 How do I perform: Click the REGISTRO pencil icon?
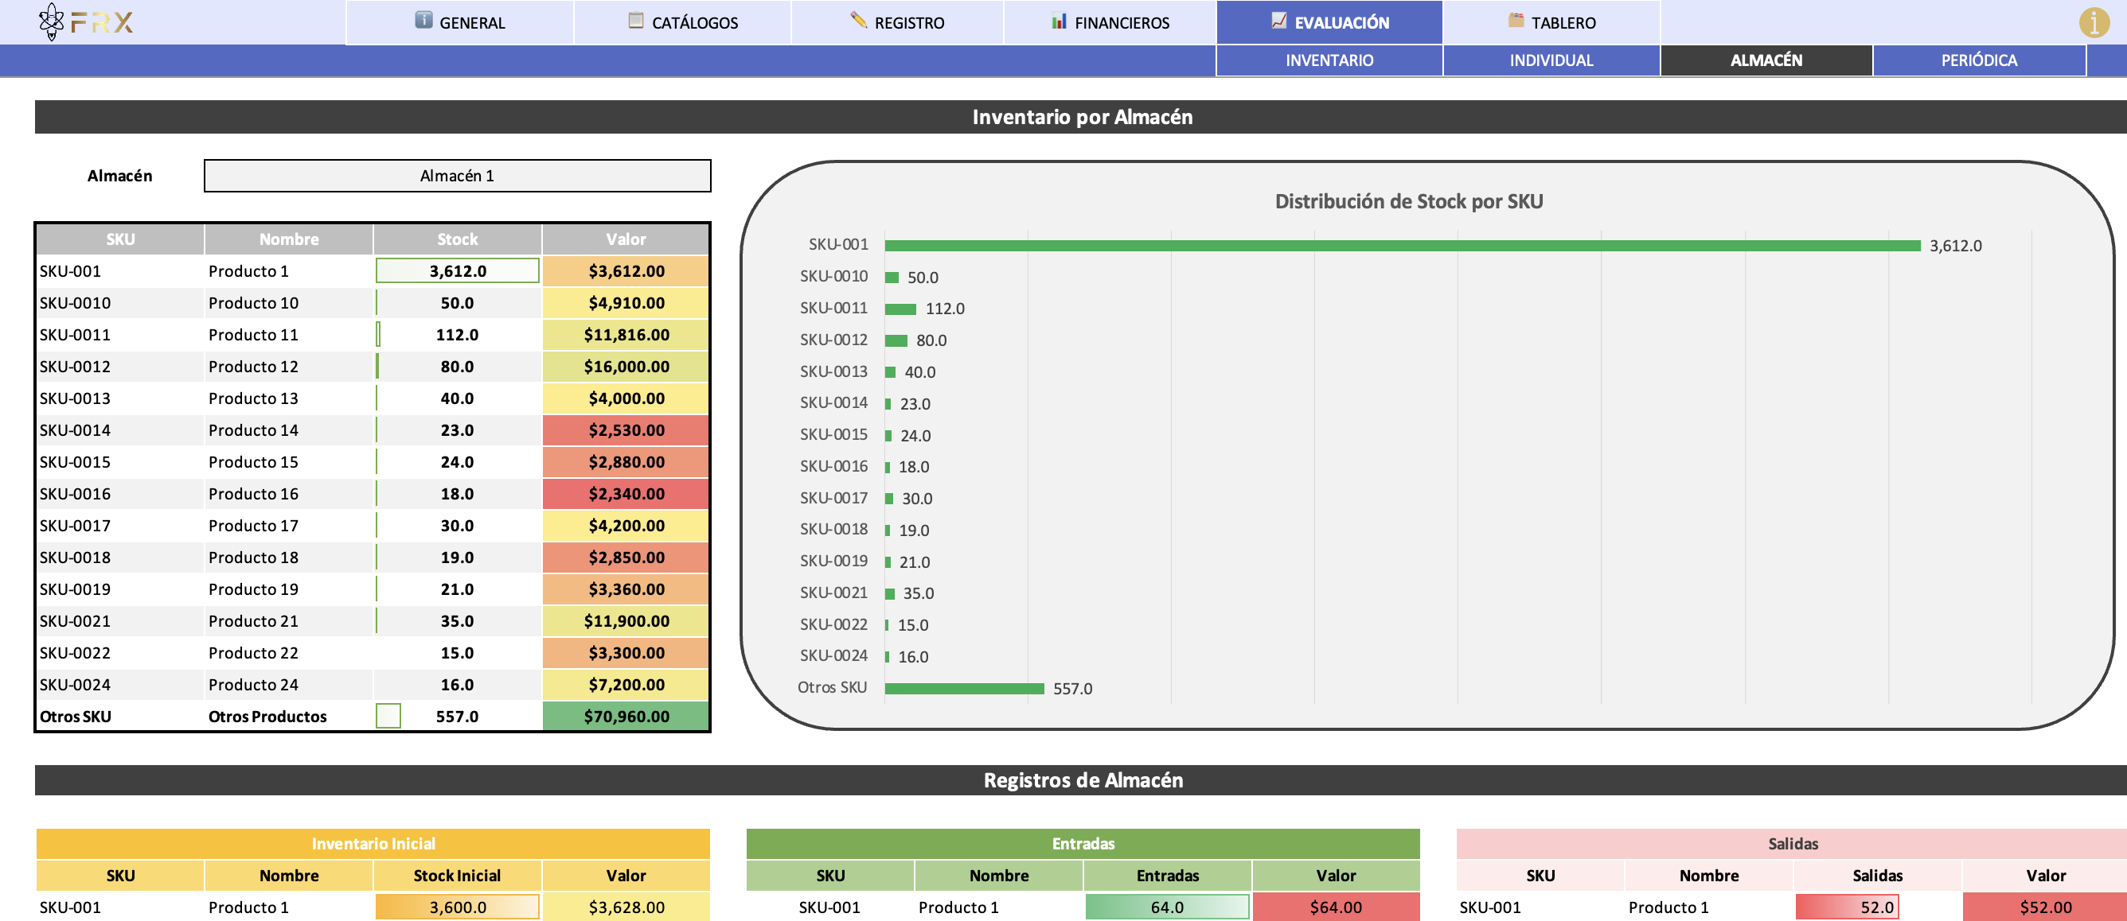(x=859, y=19)
